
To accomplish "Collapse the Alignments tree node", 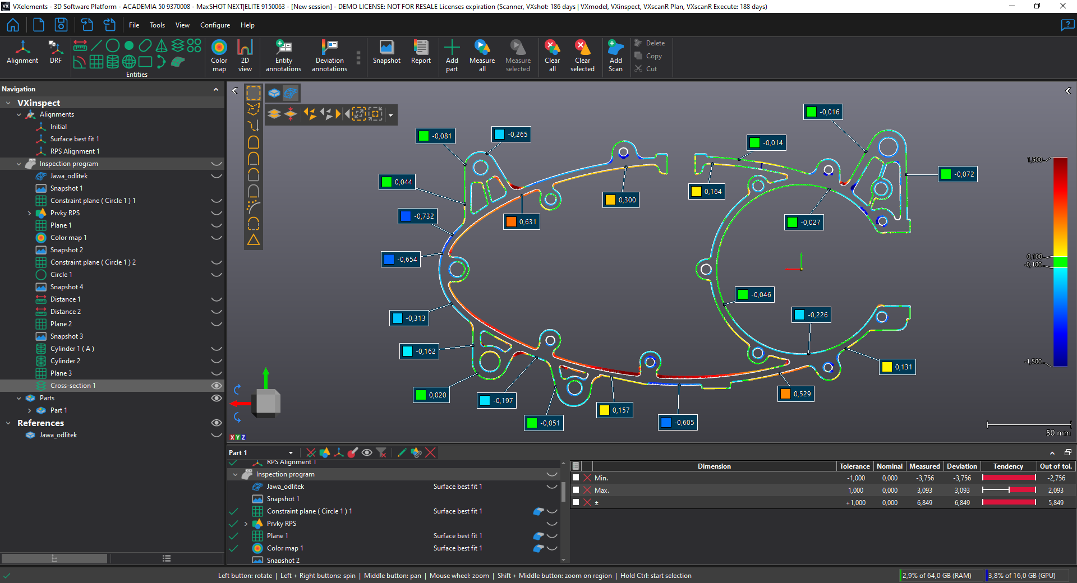I will tap(19, 114).
